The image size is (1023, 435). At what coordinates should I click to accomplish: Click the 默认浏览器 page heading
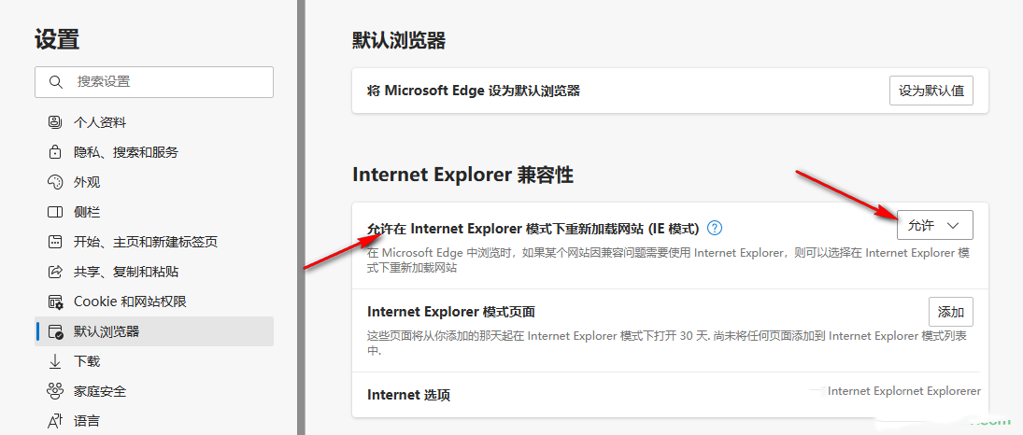click(399, 41)
